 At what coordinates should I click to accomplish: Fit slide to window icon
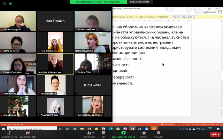coord(221,125)
